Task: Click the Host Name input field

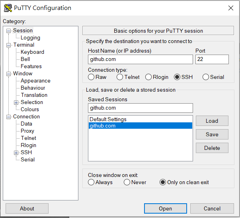Action: pos(140,59)
